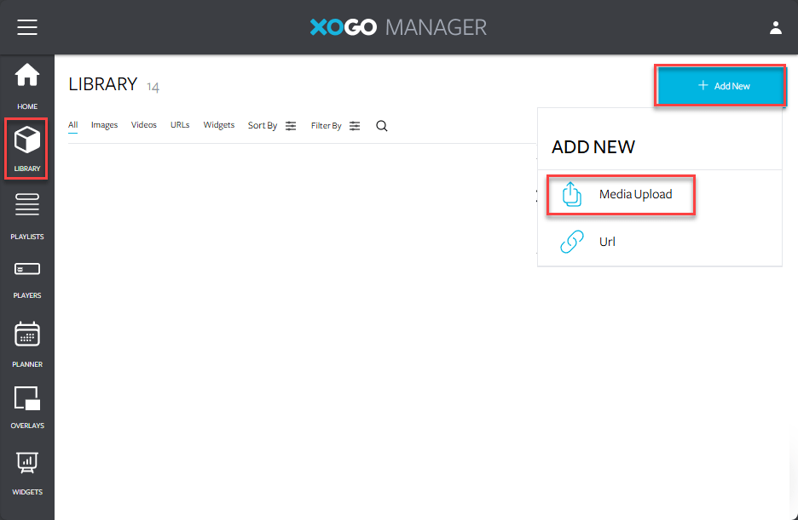This screenshot has width=798, height=520.
Task: Expand the Sort By options
Action: tap(272, 126)
